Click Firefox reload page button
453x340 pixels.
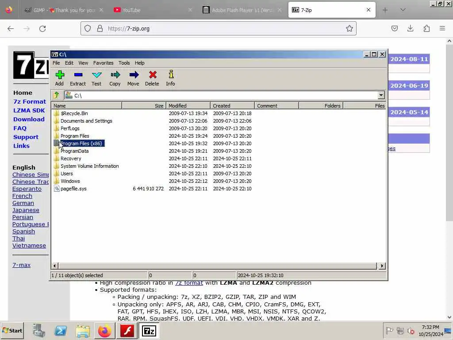coord(42,29)
